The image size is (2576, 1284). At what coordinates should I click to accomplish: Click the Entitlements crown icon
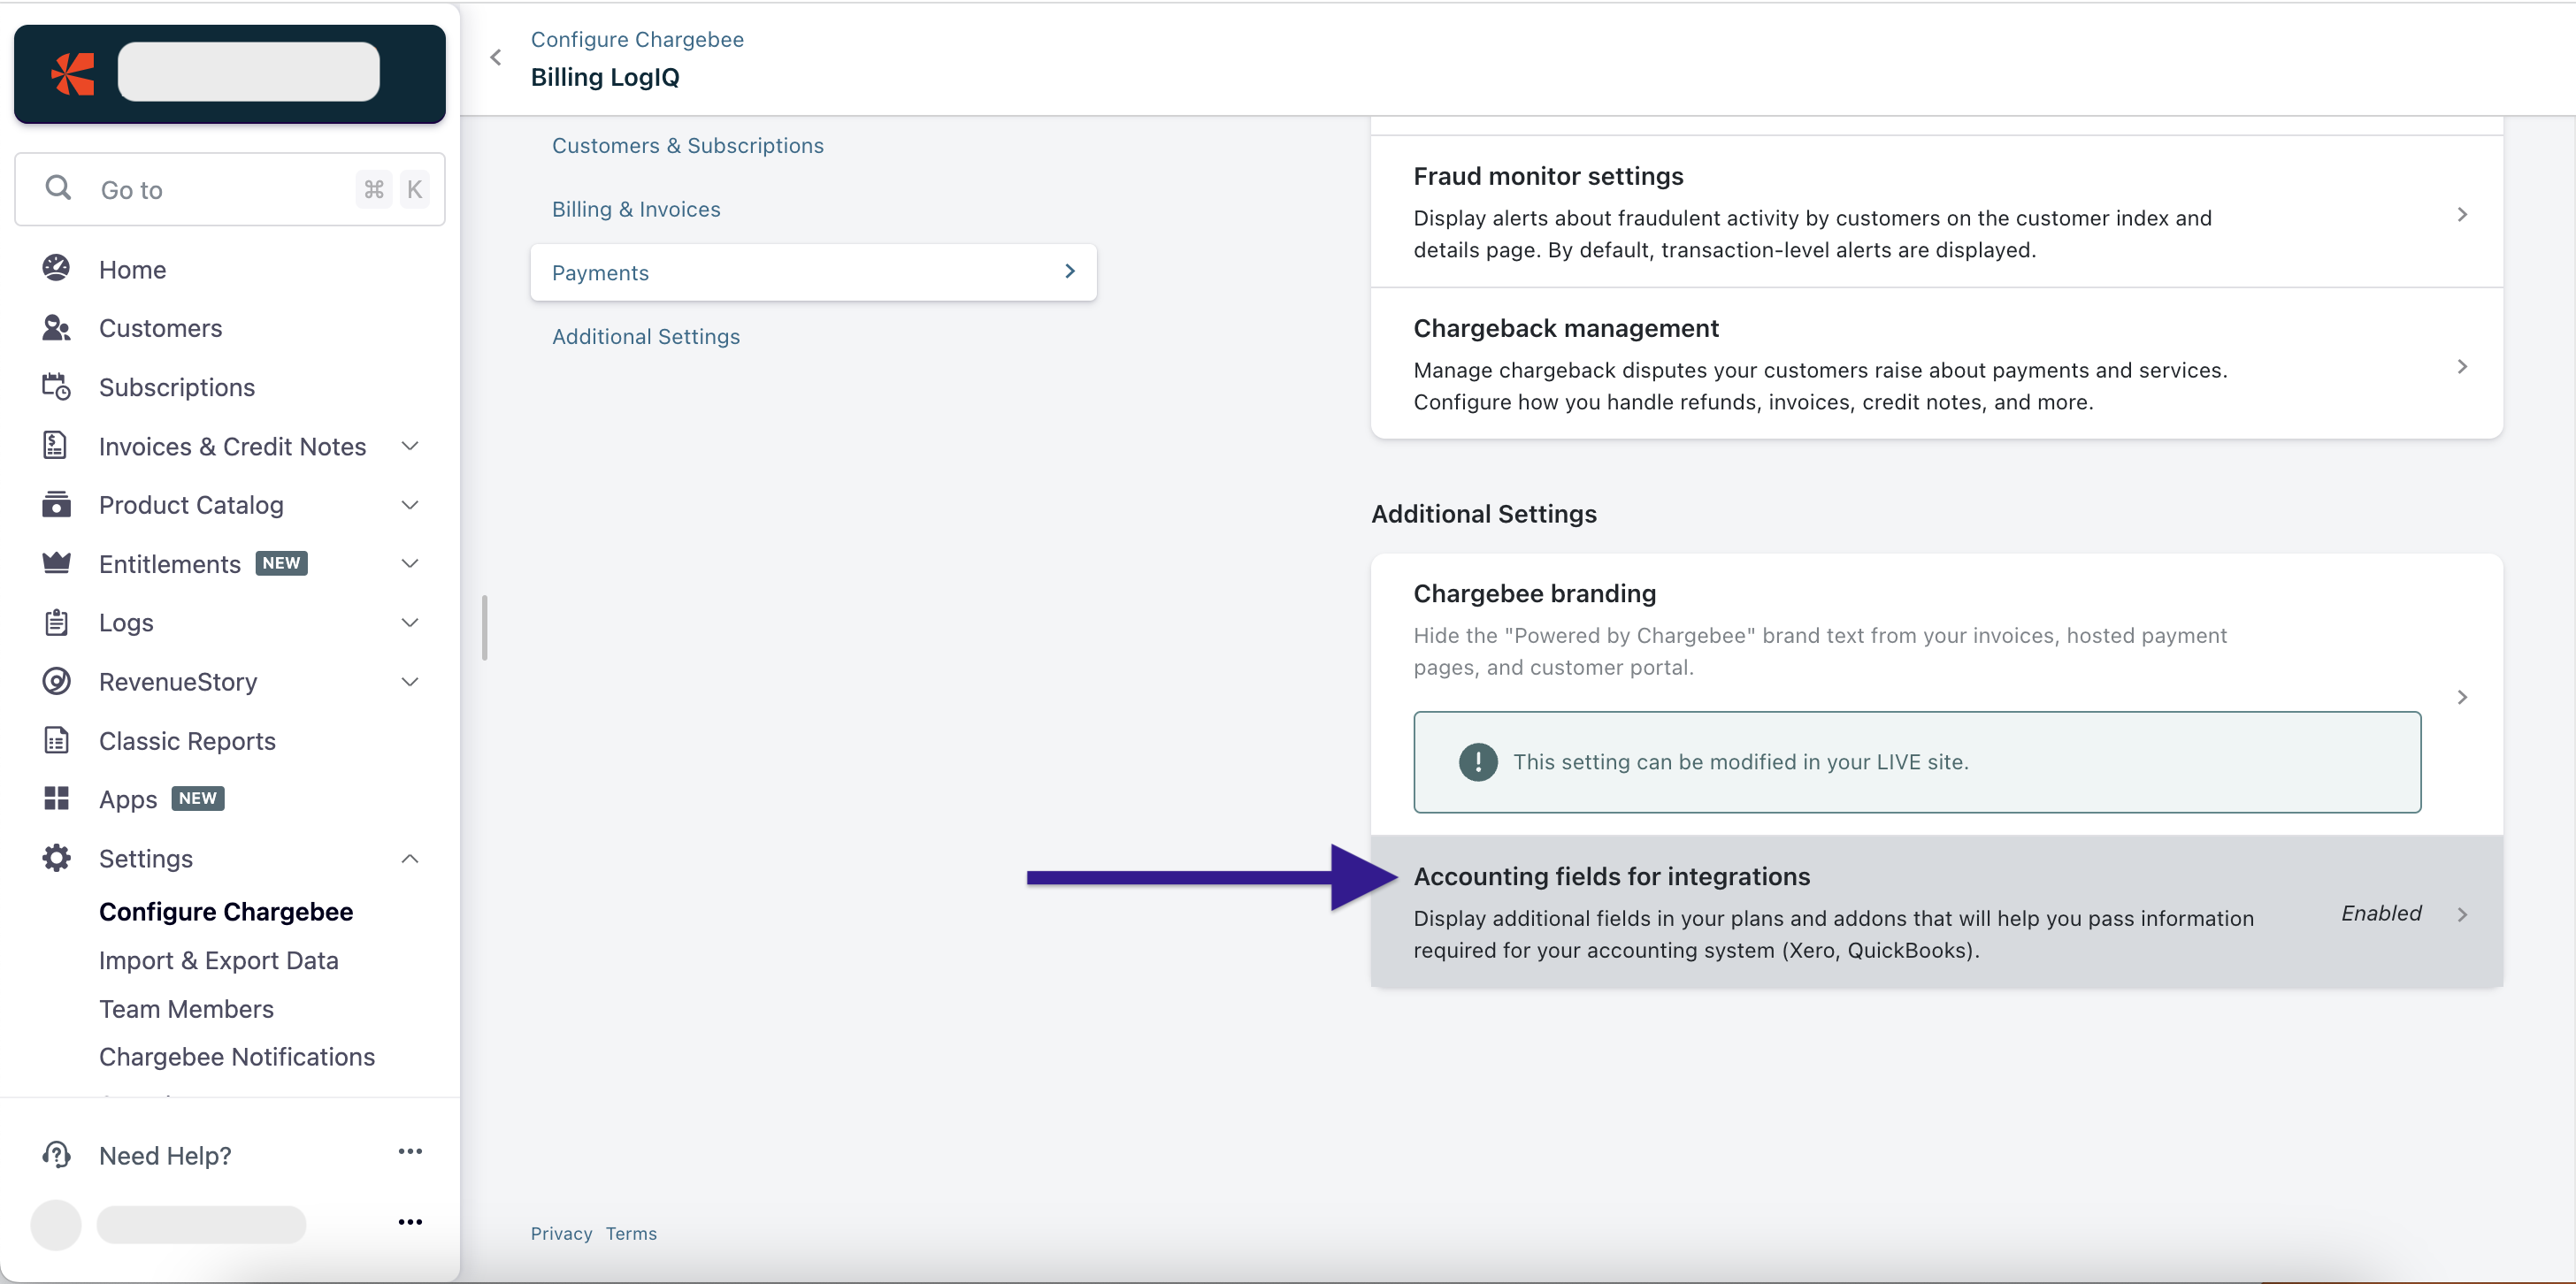click(x=56, y=563)
